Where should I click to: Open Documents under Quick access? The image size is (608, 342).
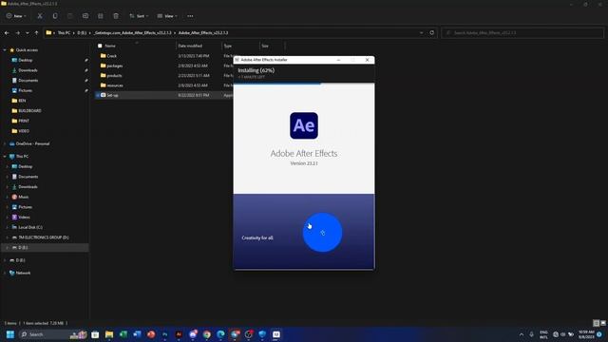pyautogui.click(x=28, y=80)
